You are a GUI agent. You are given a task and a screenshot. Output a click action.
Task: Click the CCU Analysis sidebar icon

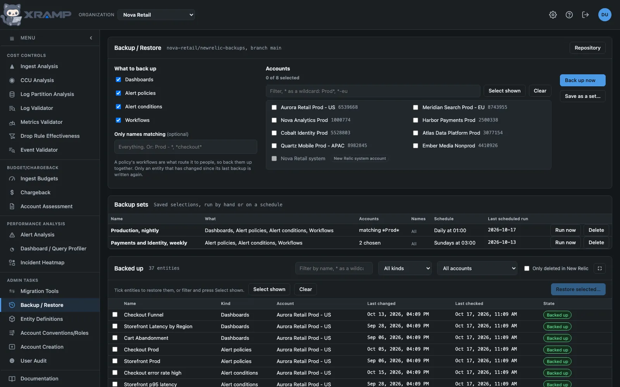(x=12, y=80)
